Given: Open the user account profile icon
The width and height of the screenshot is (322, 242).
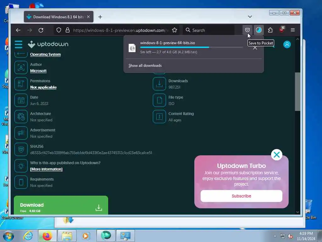Looking at the screenshot, I should click(x=287, y=44).
